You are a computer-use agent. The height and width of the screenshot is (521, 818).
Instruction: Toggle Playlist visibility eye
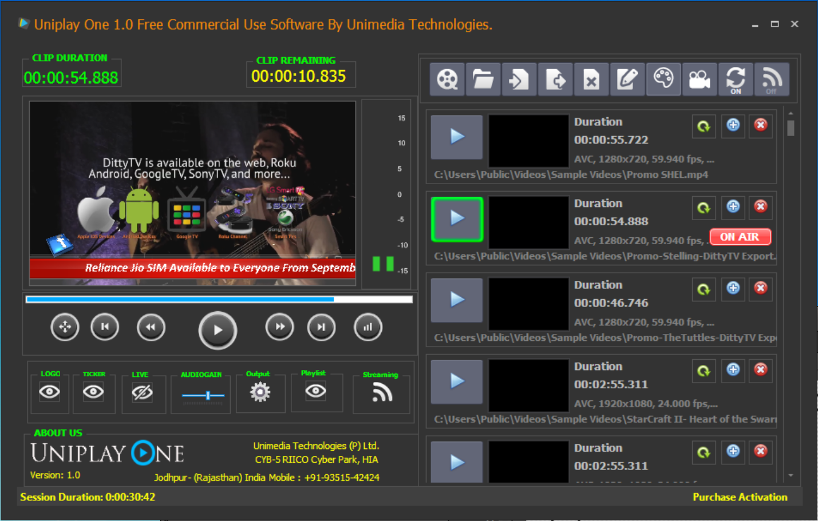tap(315, 391)
